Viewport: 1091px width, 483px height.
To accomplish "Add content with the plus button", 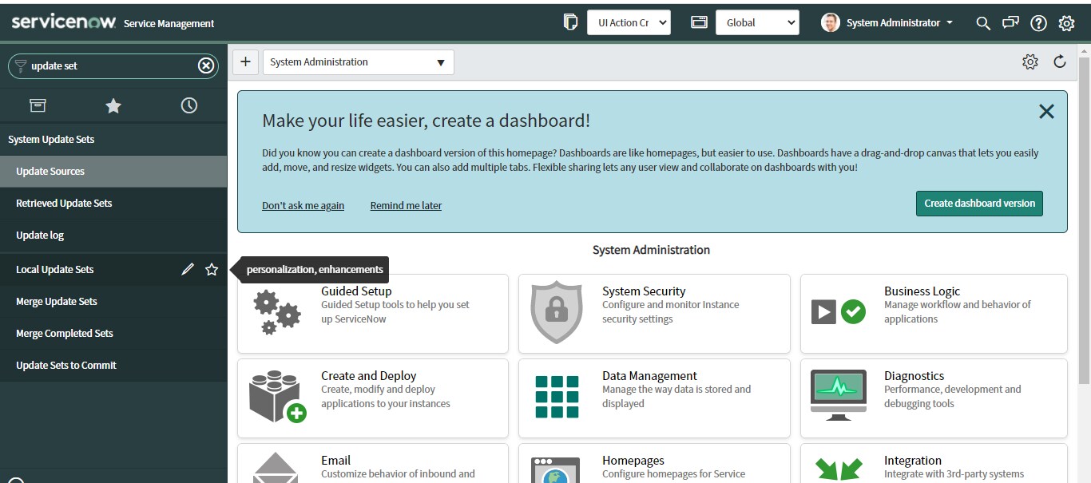I will pyautogui.click(x=245, y=62).
